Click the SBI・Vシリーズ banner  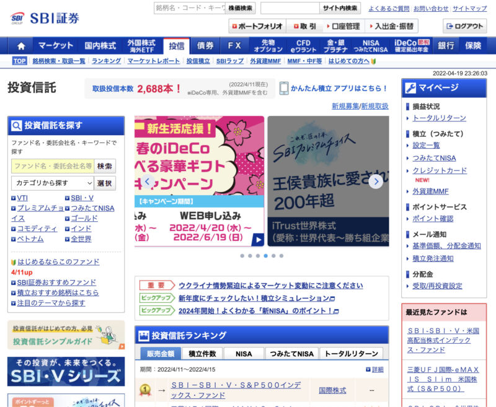(66, 372)
